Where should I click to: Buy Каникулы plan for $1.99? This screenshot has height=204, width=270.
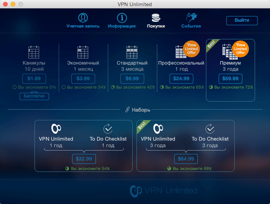pyautogui.click(x=34, y=79)
